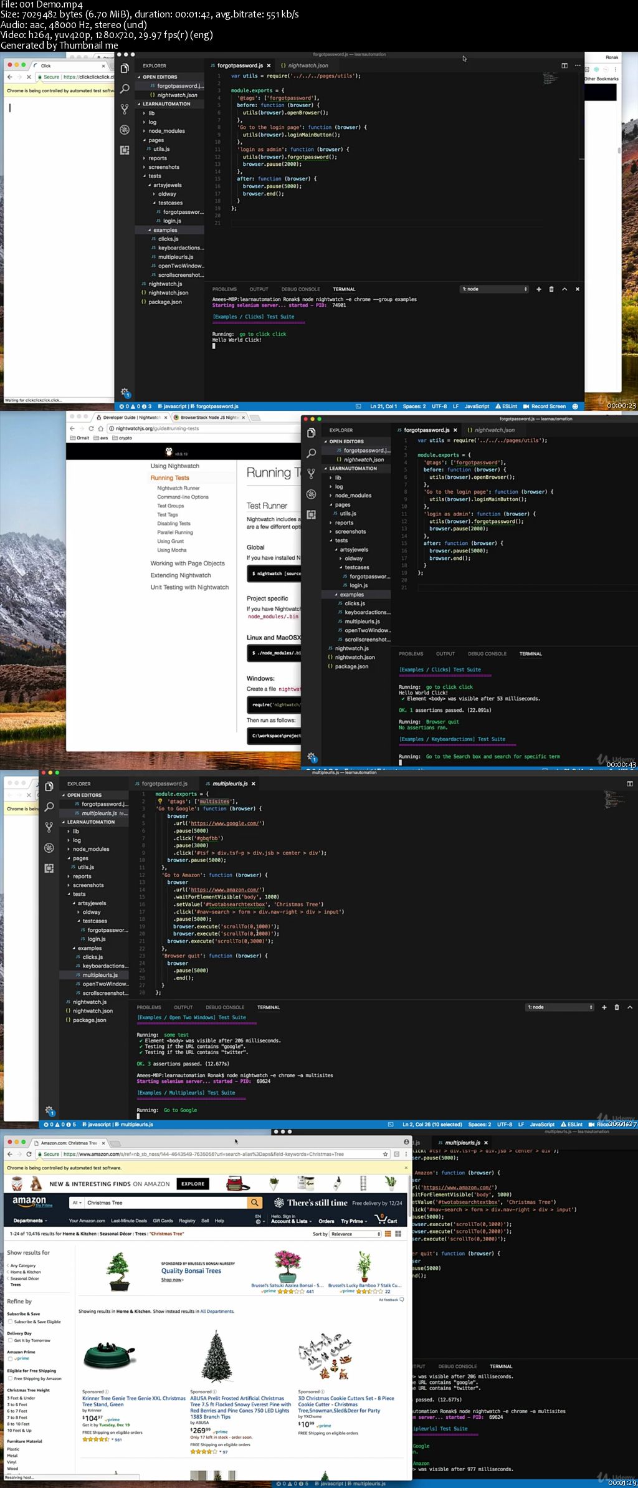Click the orange Amazon search magnifier button
The image size is (638, 1488).
tap(254, 1202)
